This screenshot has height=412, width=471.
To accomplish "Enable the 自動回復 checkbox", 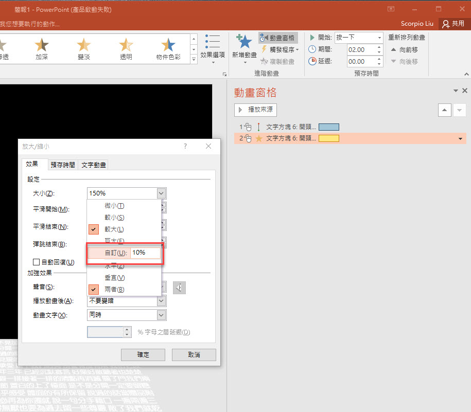I will pyautogui.click(x=37, y=262).
